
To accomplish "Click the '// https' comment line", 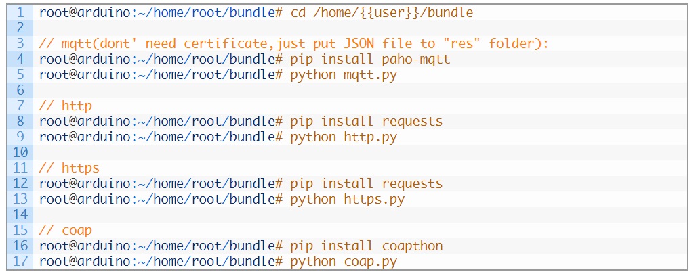I will (x=70, y=168).
